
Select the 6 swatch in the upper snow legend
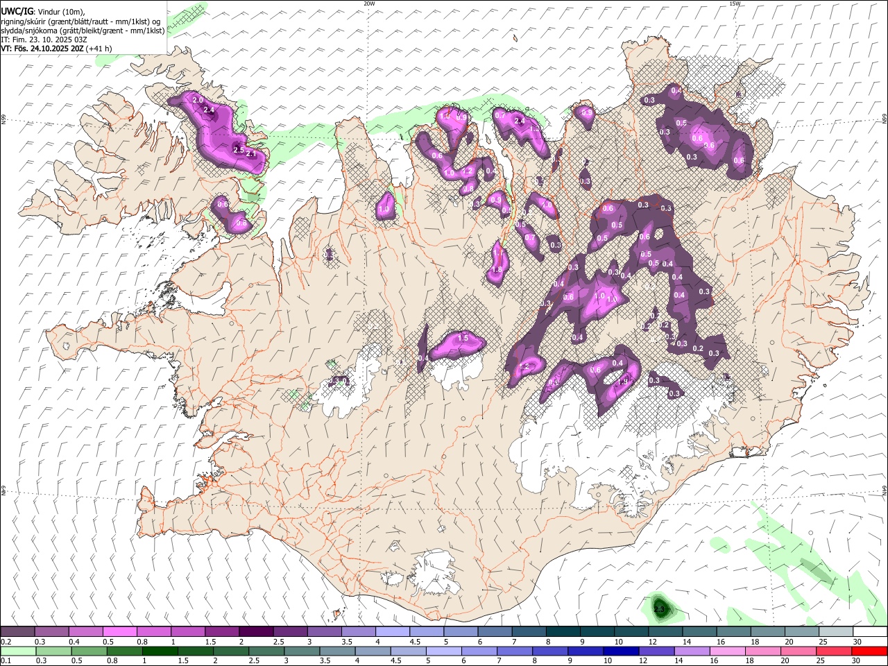494,632
